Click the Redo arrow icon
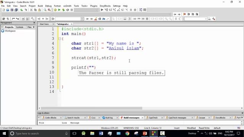The width and height of the screenshot is (244, 137). [26, 10]
